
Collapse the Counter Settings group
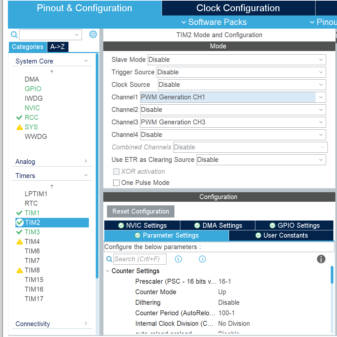coord(108,271)
